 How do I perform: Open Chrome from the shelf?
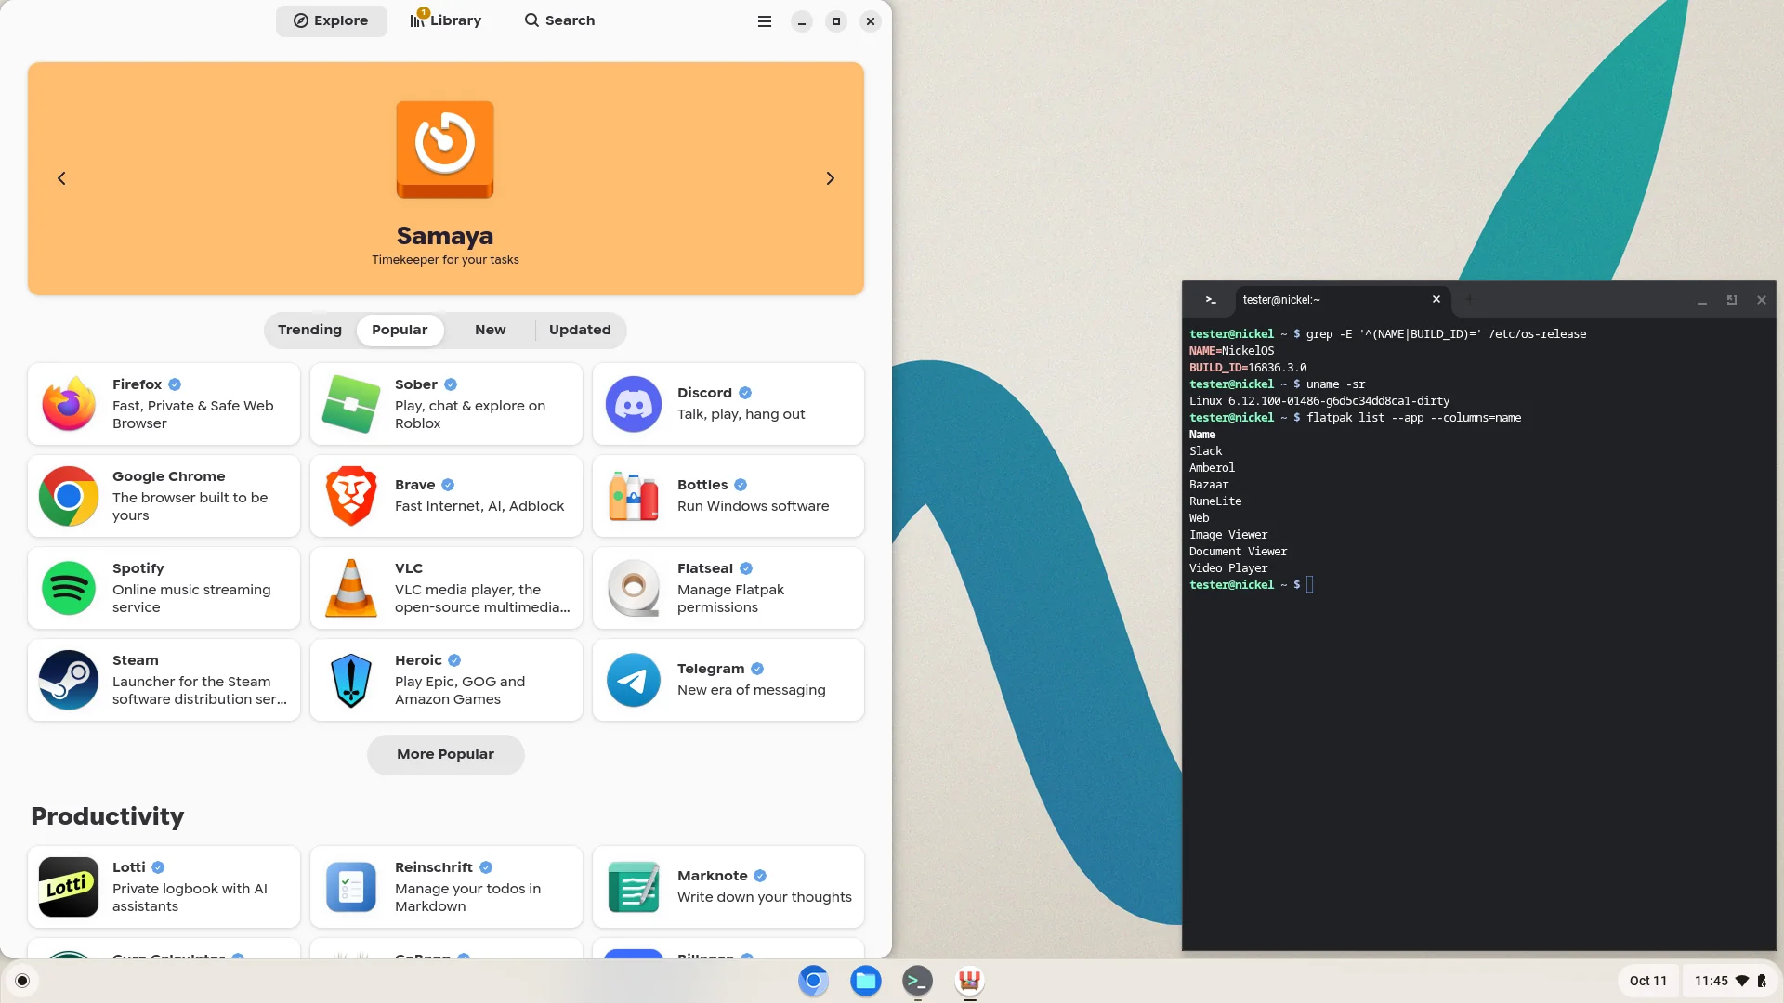coord(814,981)
